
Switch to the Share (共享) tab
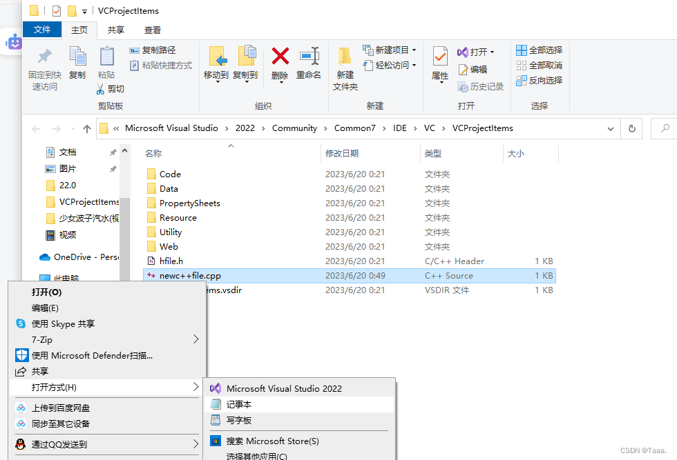(116, 30)
